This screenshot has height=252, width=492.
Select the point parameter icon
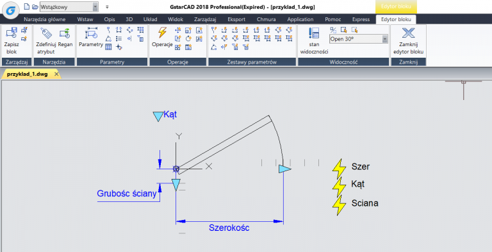coord(108,30)
